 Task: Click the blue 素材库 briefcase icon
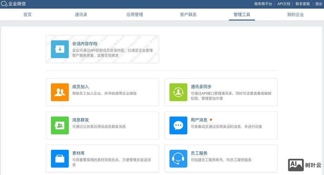pyautogui.click(x=60, y=159)
